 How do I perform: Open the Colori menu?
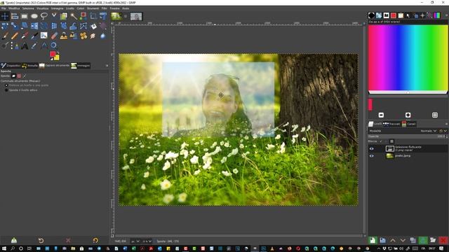pos(81,8)
